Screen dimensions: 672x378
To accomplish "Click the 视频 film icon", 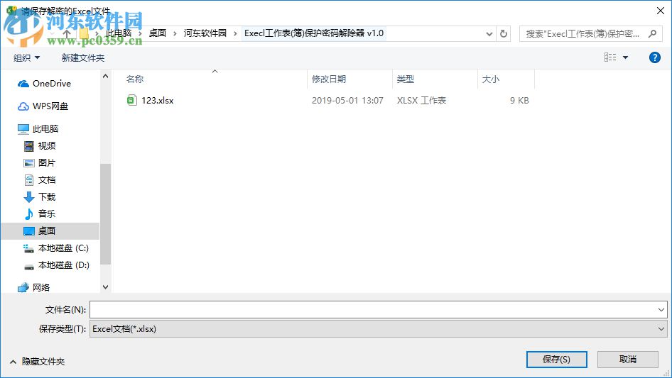I will tap(28, 146).
